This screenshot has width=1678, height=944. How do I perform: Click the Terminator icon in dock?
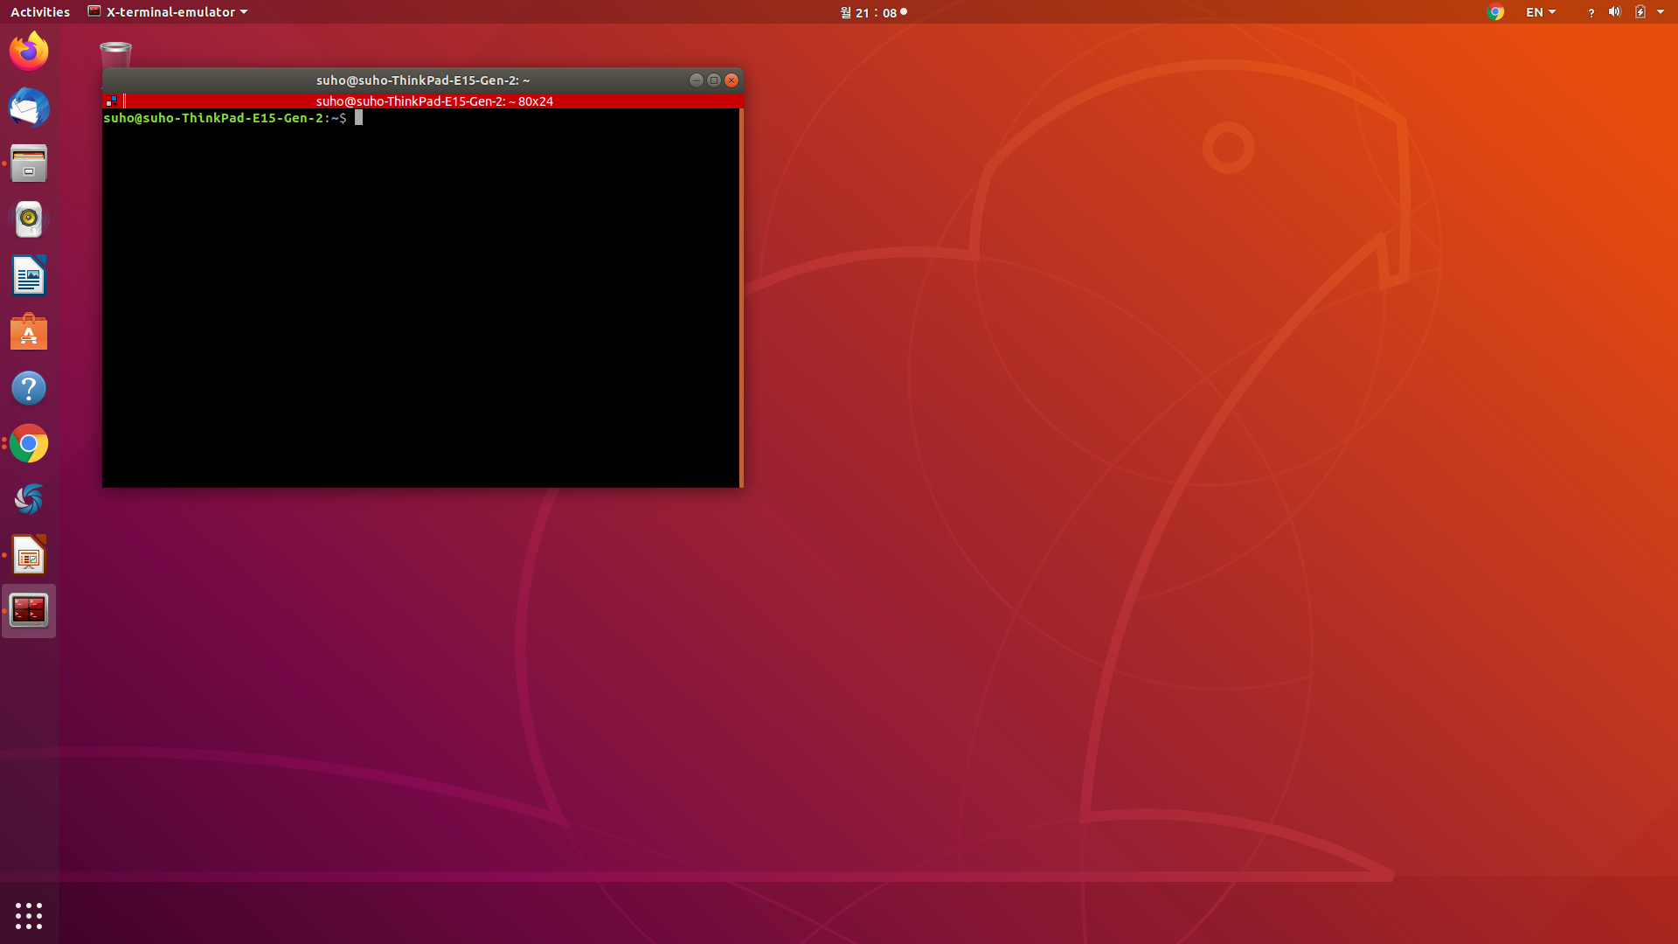[29, 611]
